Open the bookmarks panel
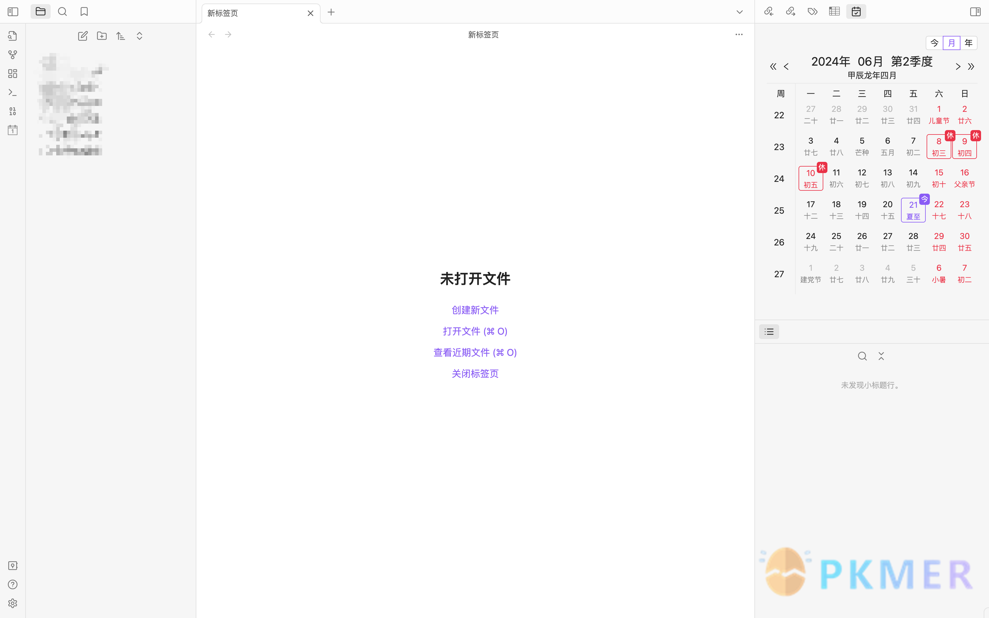 84,11
